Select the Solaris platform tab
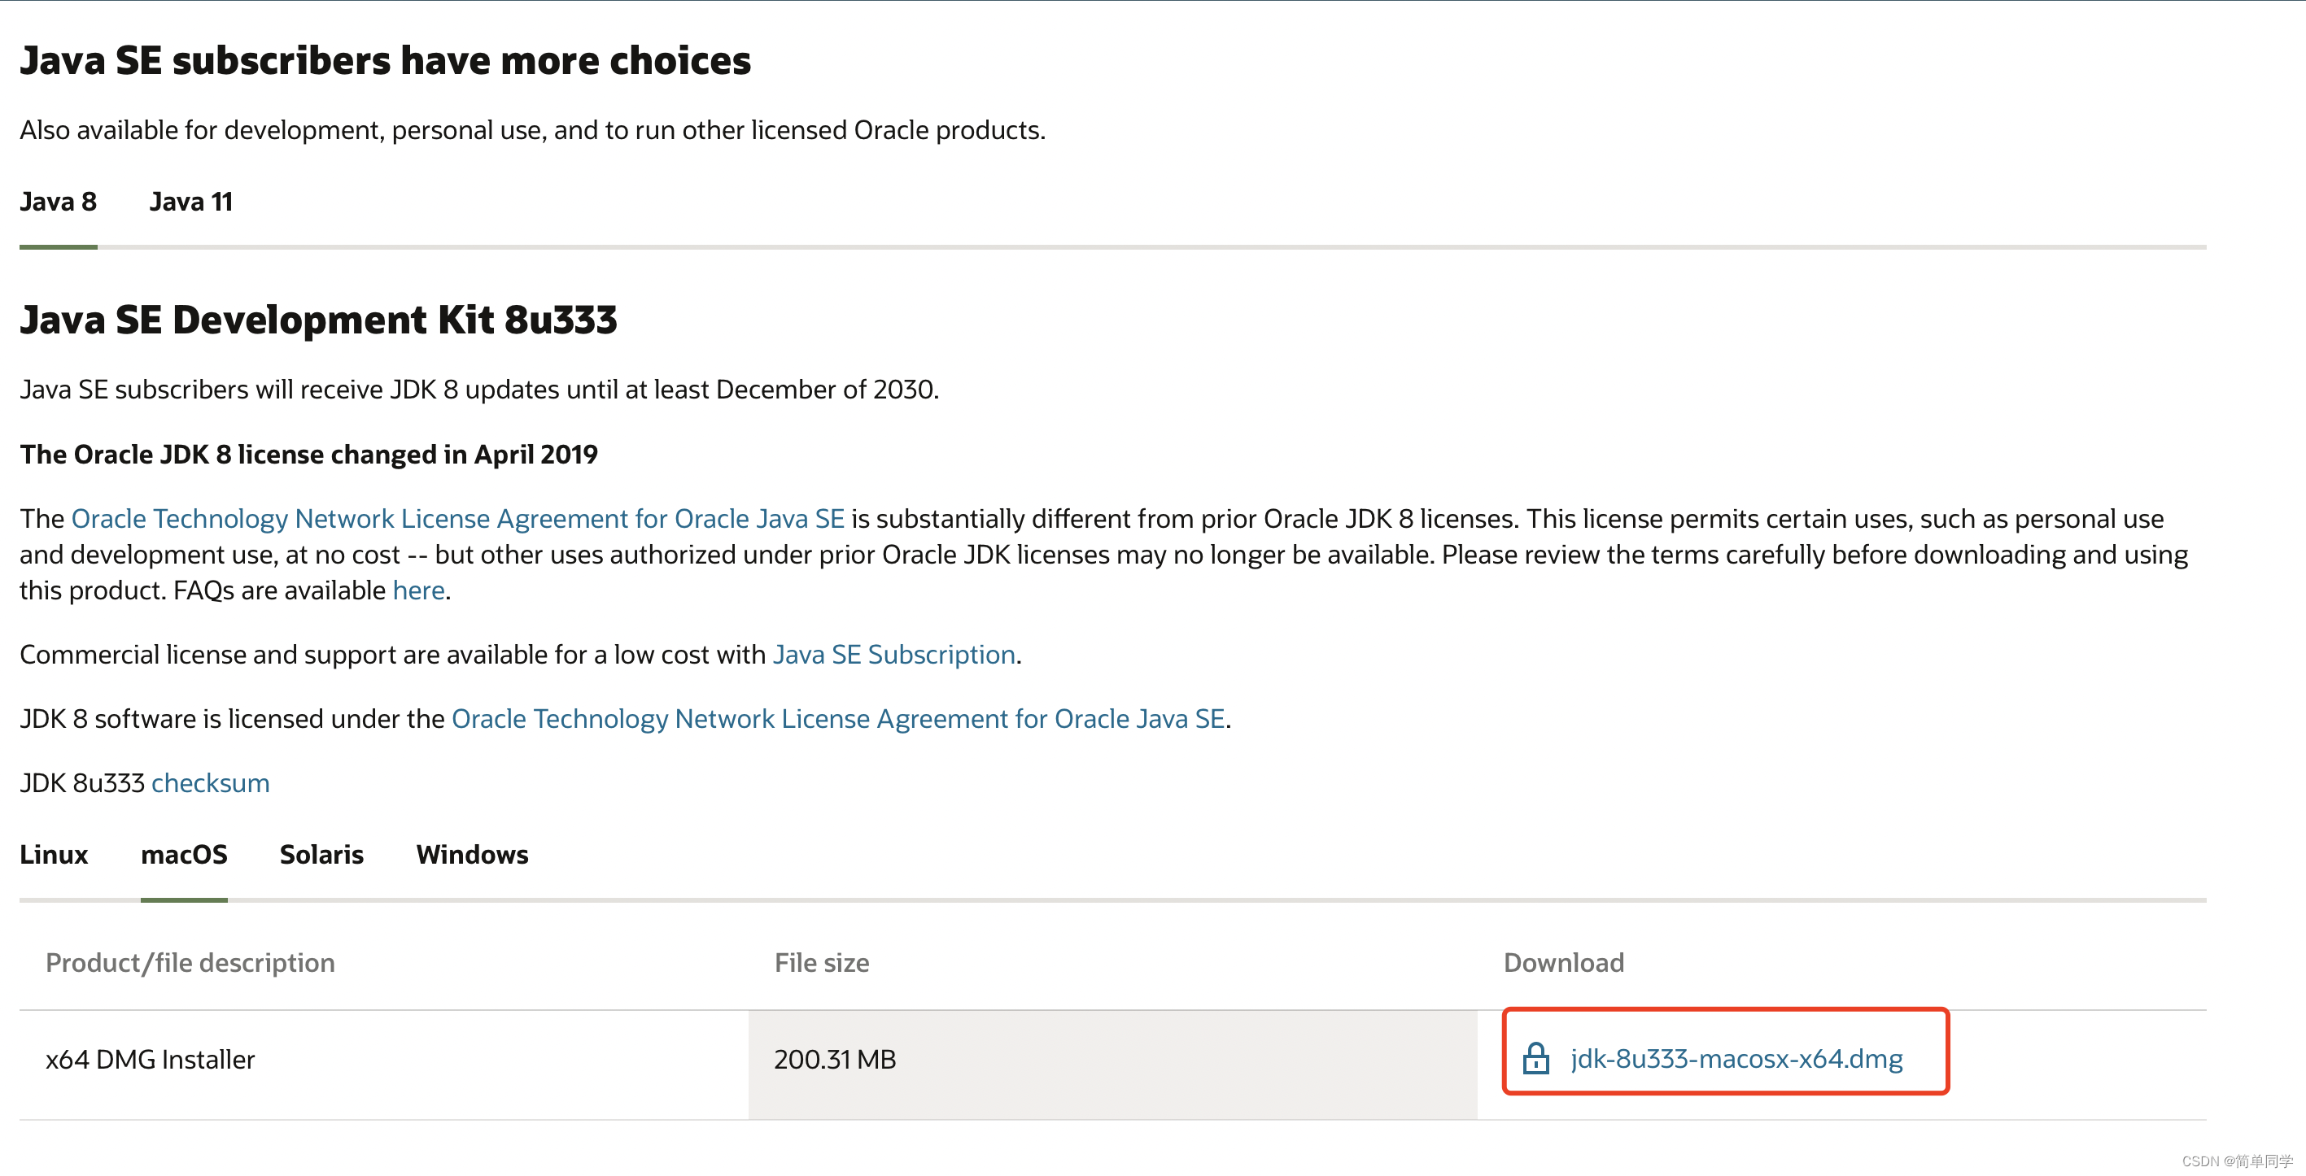The image size is (2306, 1176). (321, 855)
